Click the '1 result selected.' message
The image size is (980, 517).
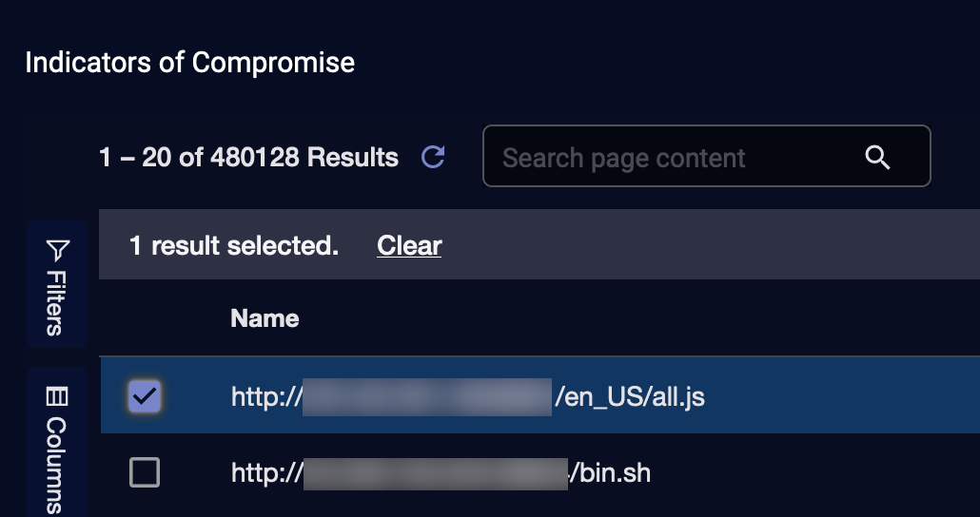click(234, 246)
